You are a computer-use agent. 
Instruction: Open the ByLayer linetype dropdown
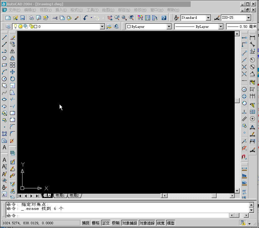pyautogui.click(x=221, y=27)
